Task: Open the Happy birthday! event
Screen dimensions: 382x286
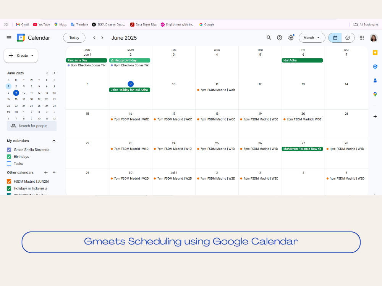Action: [x=129, y=60]
